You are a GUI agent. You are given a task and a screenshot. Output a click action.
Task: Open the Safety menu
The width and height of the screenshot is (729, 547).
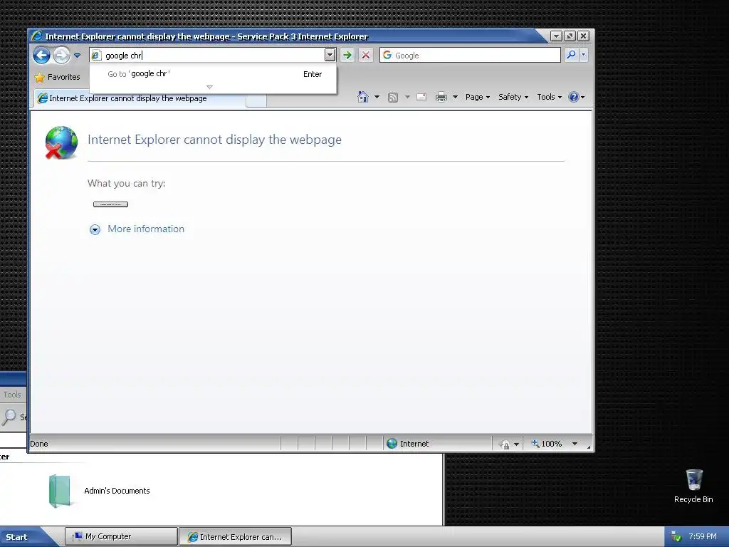(x=513, y=97)
